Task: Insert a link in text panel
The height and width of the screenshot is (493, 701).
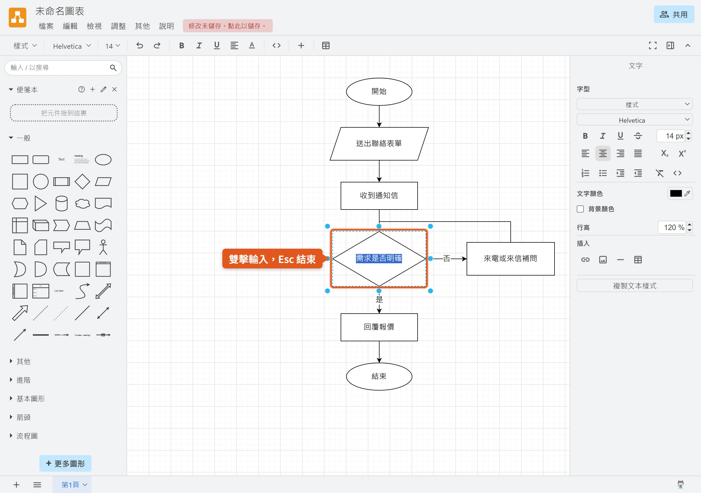Action: [585, 260]
